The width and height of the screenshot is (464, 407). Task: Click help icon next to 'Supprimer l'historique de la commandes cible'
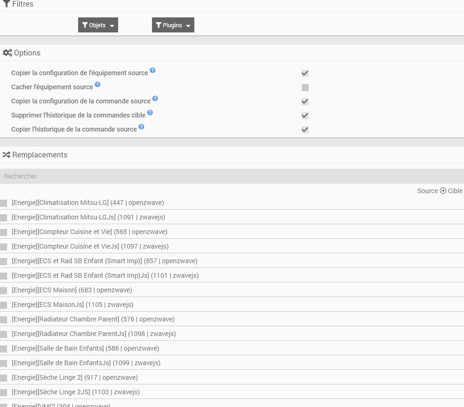point(150,113)
